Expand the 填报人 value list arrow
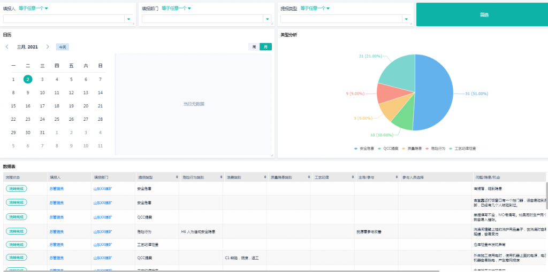Viewport: 548px width, 272px height. coord(128,19)
